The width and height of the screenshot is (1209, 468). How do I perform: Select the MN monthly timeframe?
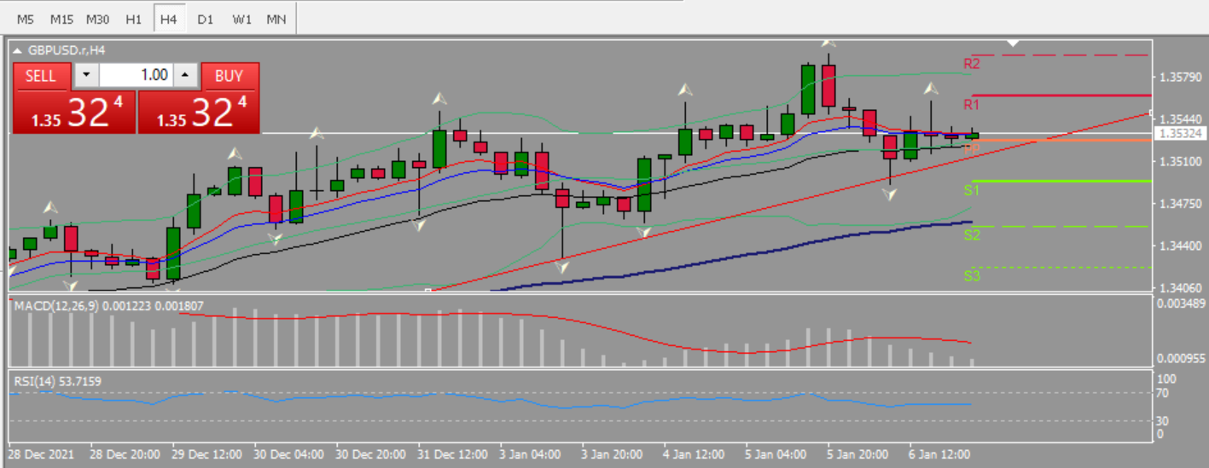pyautogui.click(x=276, y=19)
